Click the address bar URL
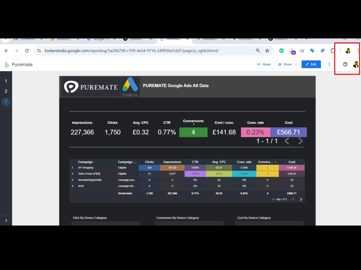 tap(131, 51)
